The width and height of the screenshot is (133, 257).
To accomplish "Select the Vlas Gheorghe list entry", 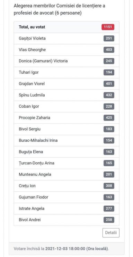I will tap(66, 50).
